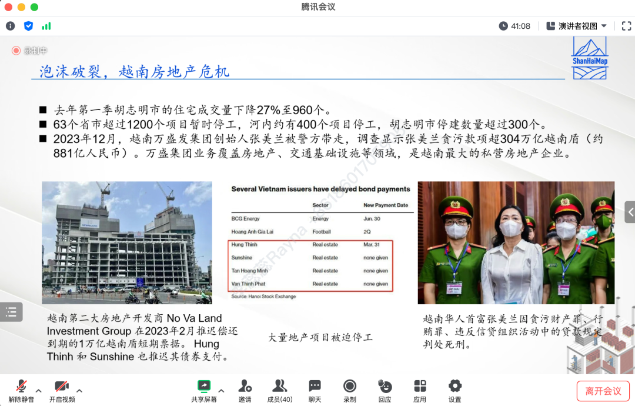Open meeting 设置 settings
The width and height of the screenshot is (635, 406).
(x=454, y=391)
